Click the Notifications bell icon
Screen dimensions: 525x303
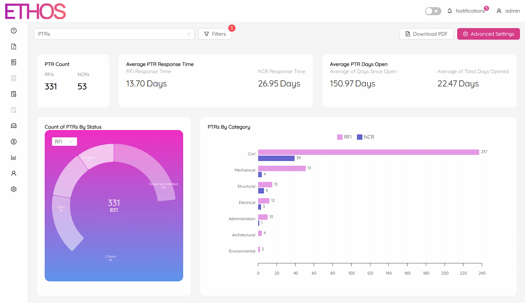click(x=449, y=11)
